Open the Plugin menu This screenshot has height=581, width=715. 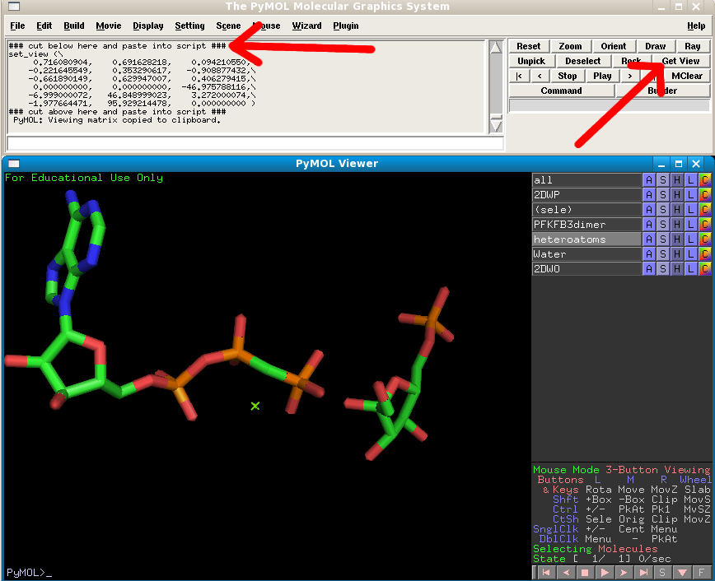coord(346,26)
